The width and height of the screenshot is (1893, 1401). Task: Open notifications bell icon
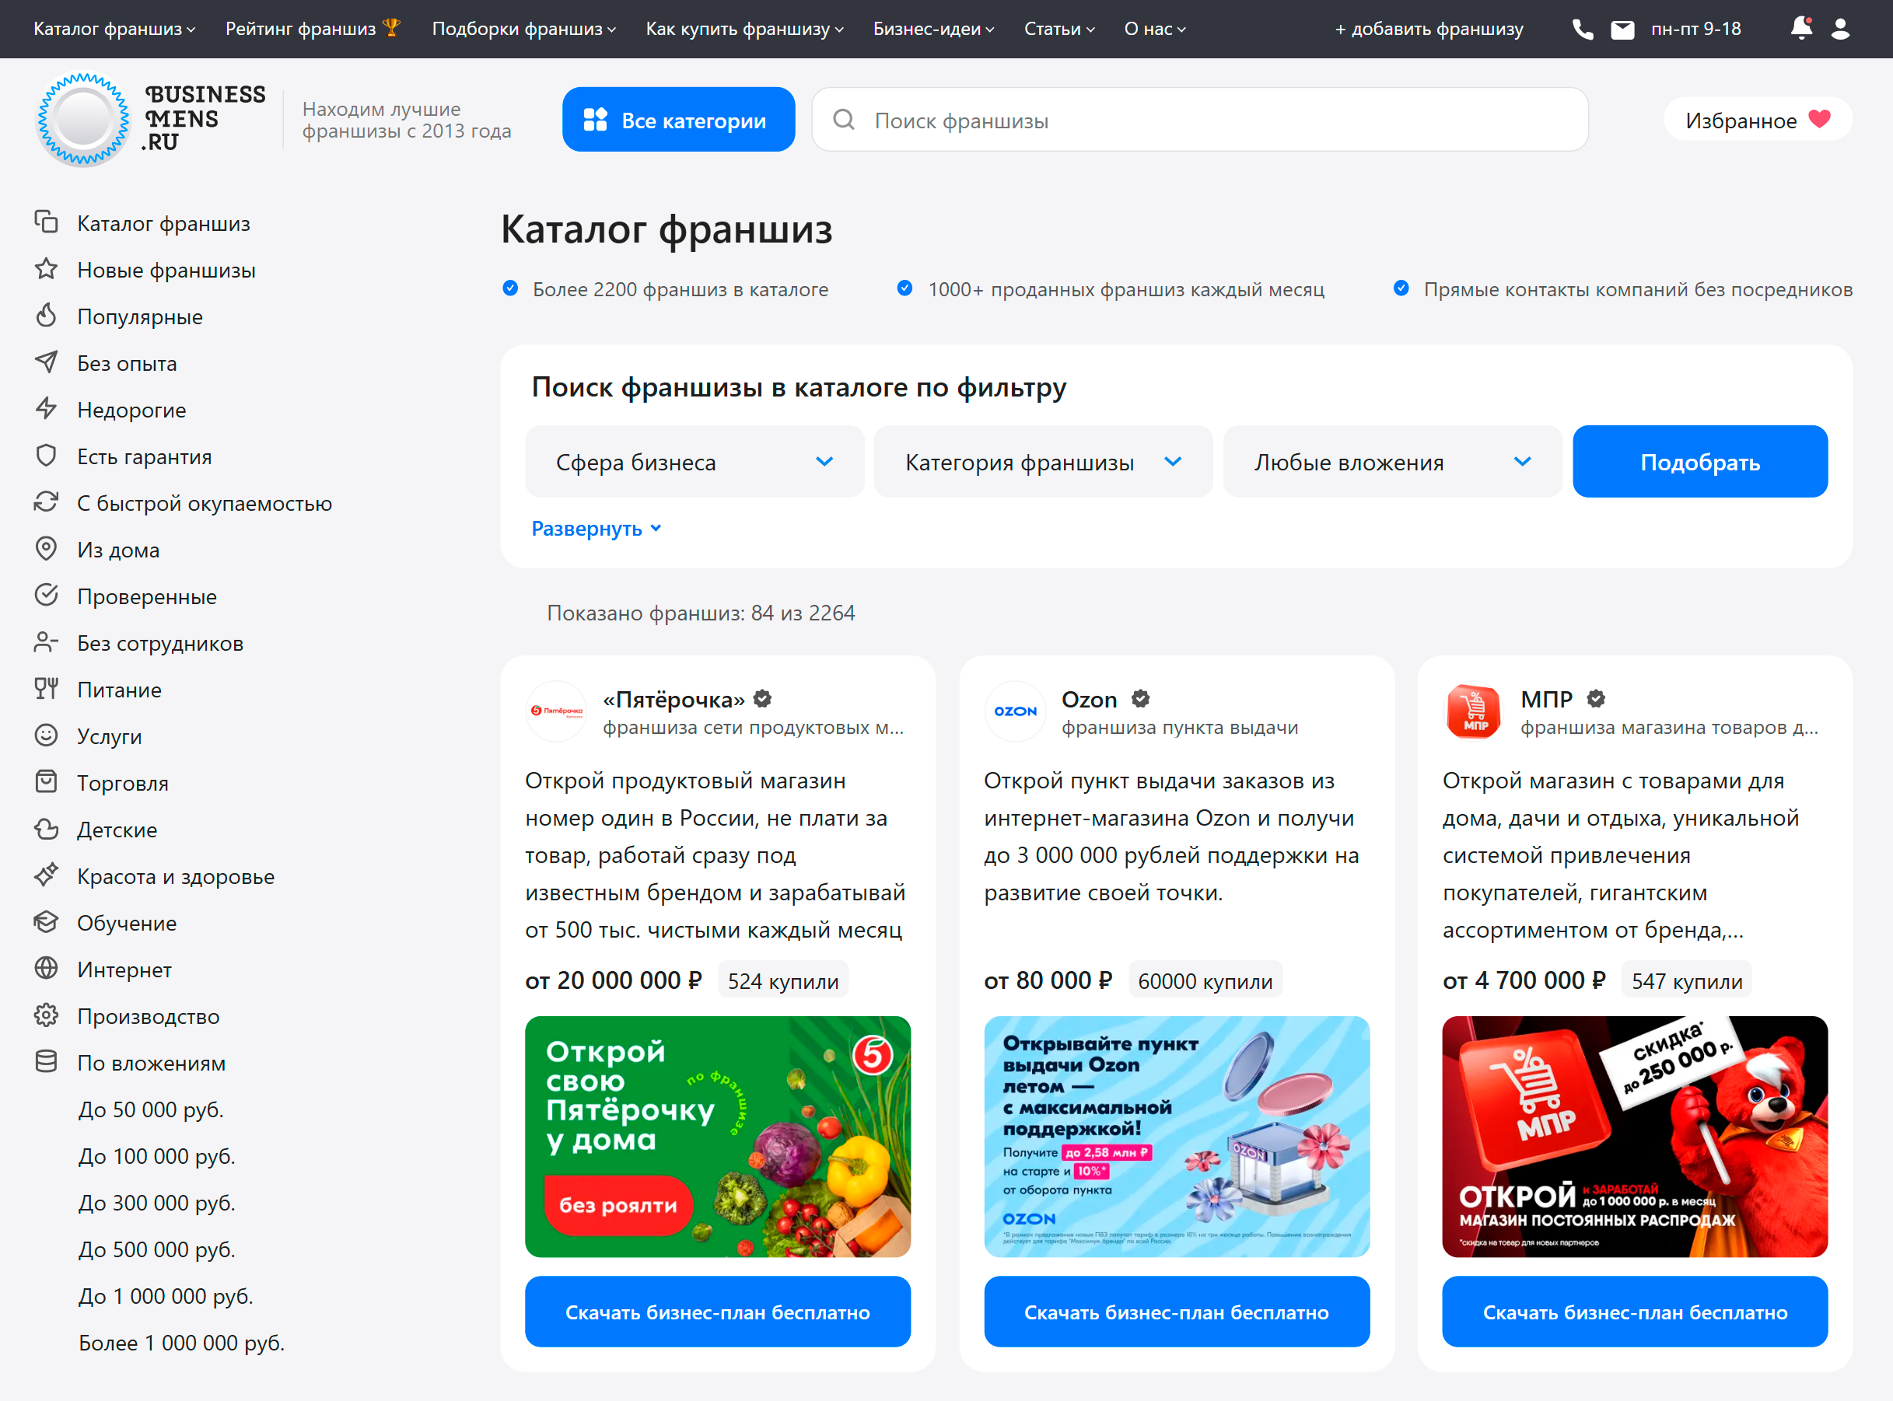pyautogui.click(x=1801, y=29)
